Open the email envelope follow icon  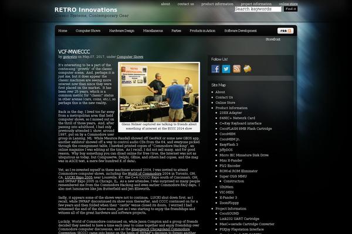tap(248, 69)
